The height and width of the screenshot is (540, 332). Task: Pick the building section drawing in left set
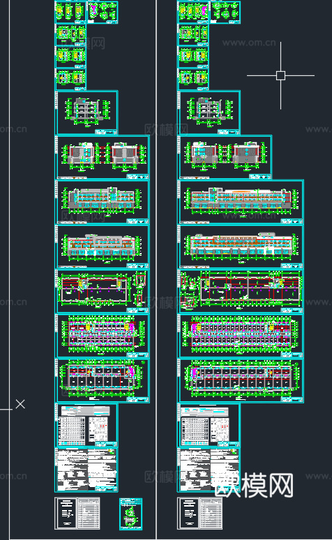(86, 113)
